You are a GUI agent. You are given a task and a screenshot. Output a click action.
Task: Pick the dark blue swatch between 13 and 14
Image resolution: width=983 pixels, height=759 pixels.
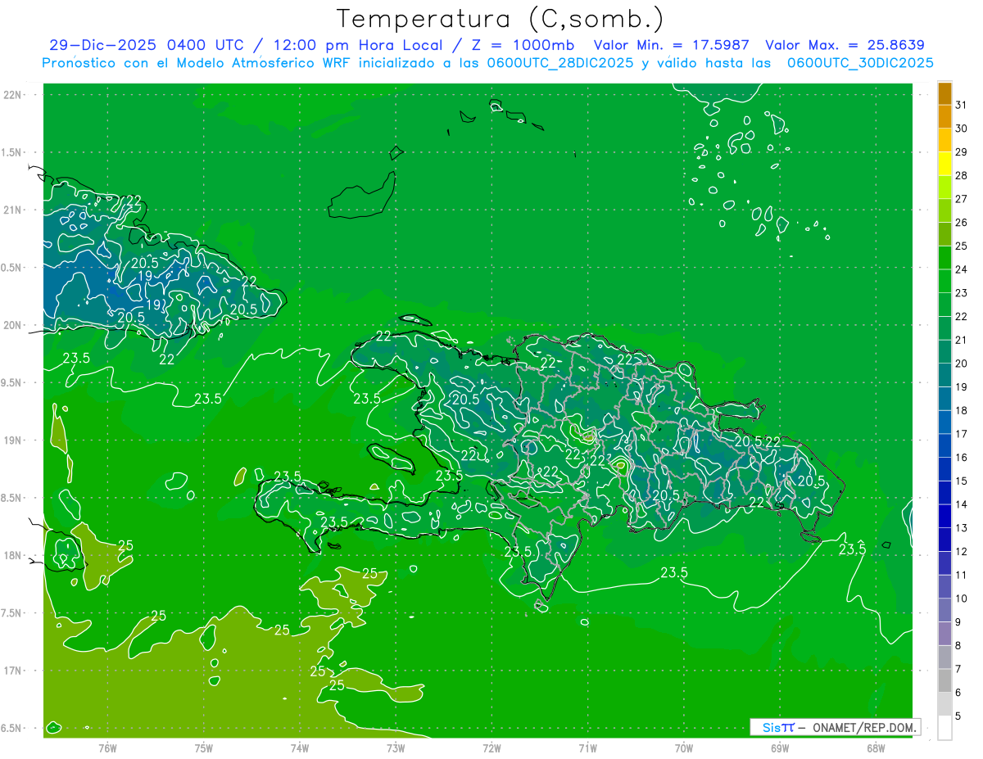[x=944, y=517]
